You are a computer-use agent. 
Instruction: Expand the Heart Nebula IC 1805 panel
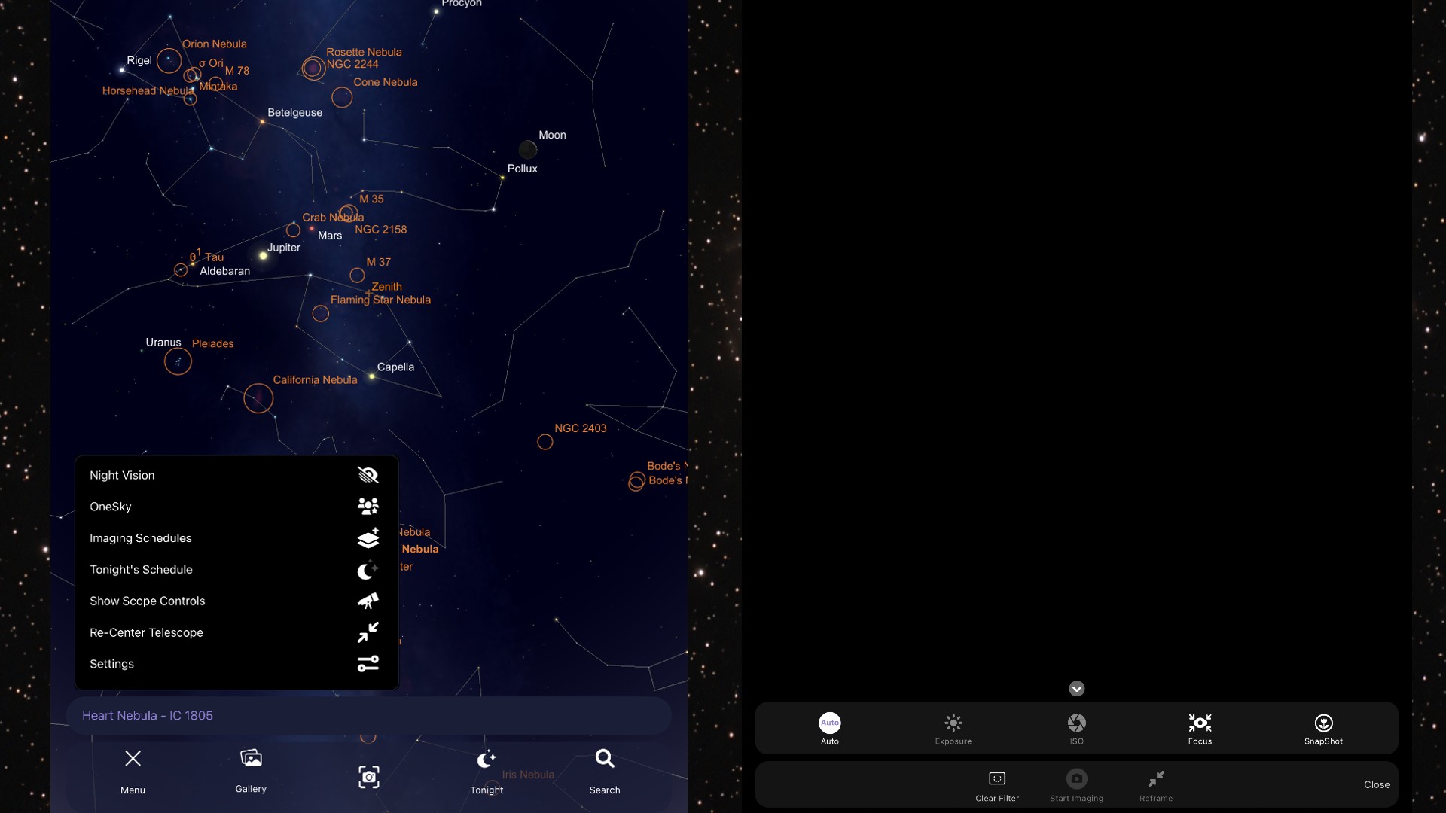tap(368, 714)
